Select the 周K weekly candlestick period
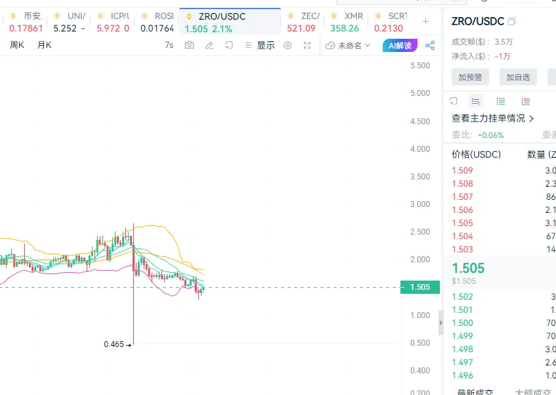Image resolution: width=556 pixels, height=395 pixels. click(x=16, y=45)
